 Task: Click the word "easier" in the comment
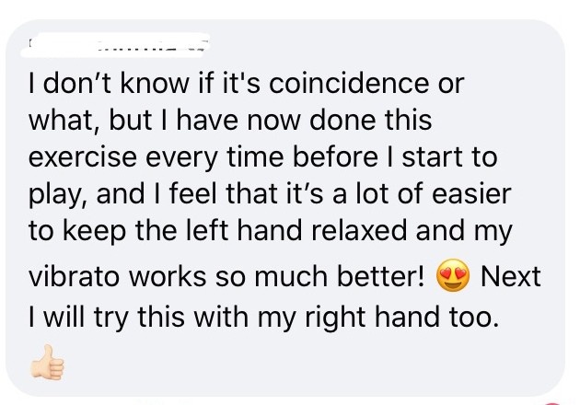pos(471,194)
